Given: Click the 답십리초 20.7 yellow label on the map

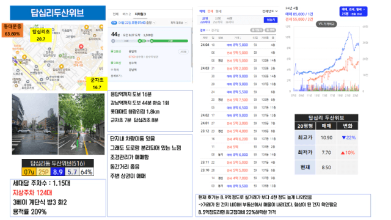Looking at the screenshot, I should click(41, 35).
